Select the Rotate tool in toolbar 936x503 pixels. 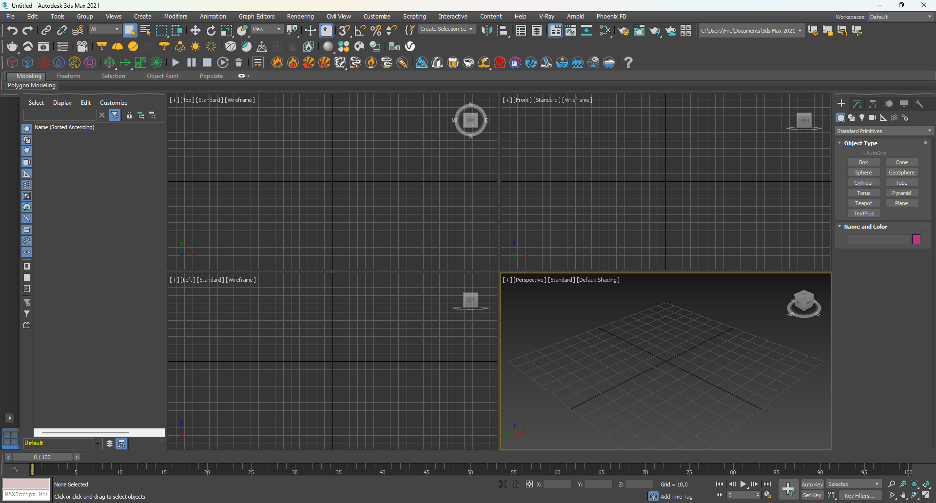[x=211, y=31]
